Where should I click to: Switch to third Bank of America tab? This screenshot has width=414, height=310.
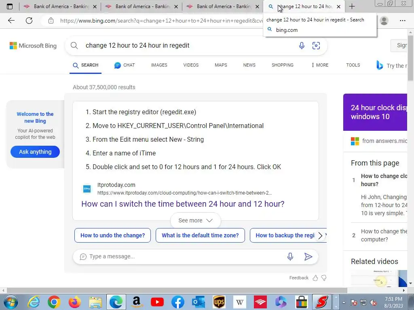[223, 6]
